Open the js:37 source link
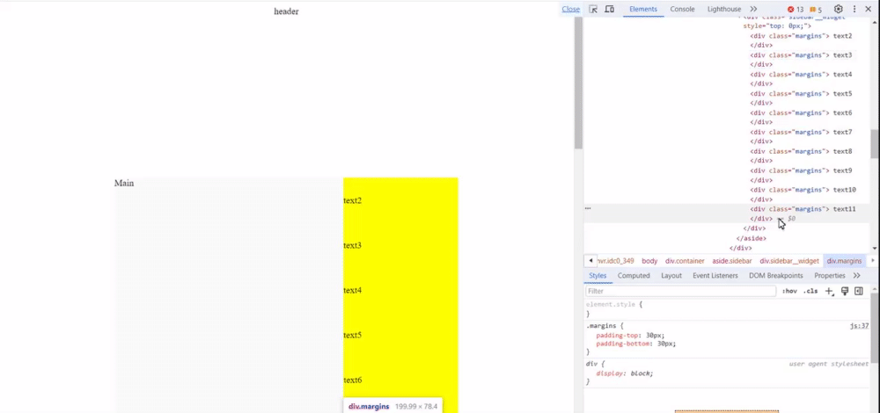The height and width of the screenshot is (413, 880). point(859,326)
